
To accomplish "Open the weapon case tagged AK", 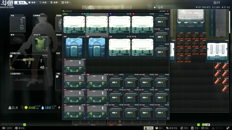I will 74,66.
